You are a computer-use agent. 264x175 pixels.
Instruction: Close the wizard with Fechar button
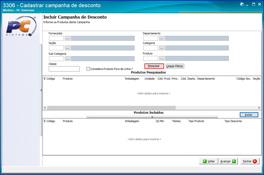250,161
